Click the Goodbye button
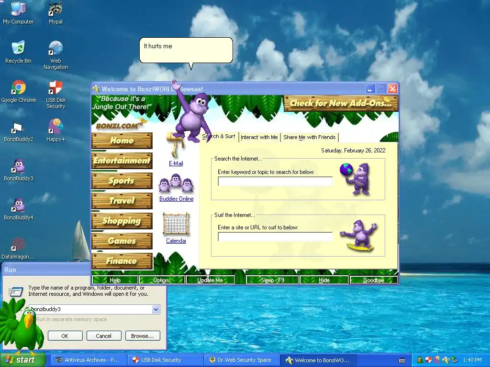 (374, 280)
